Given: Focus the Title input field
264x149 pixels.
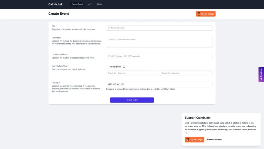Looking at the screenshot, I should [x=159, y=28].
